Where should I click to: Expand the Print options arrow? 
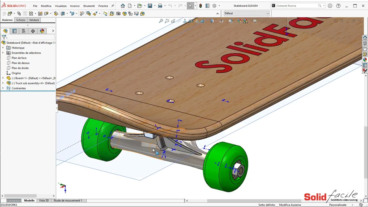(165, 6)
